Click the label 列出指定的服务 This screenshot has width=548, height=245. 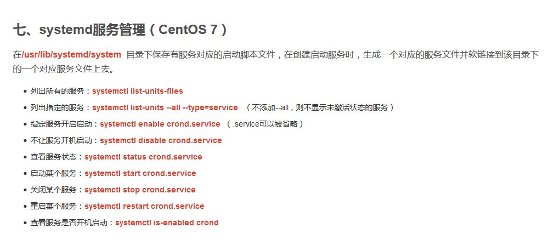58,107
